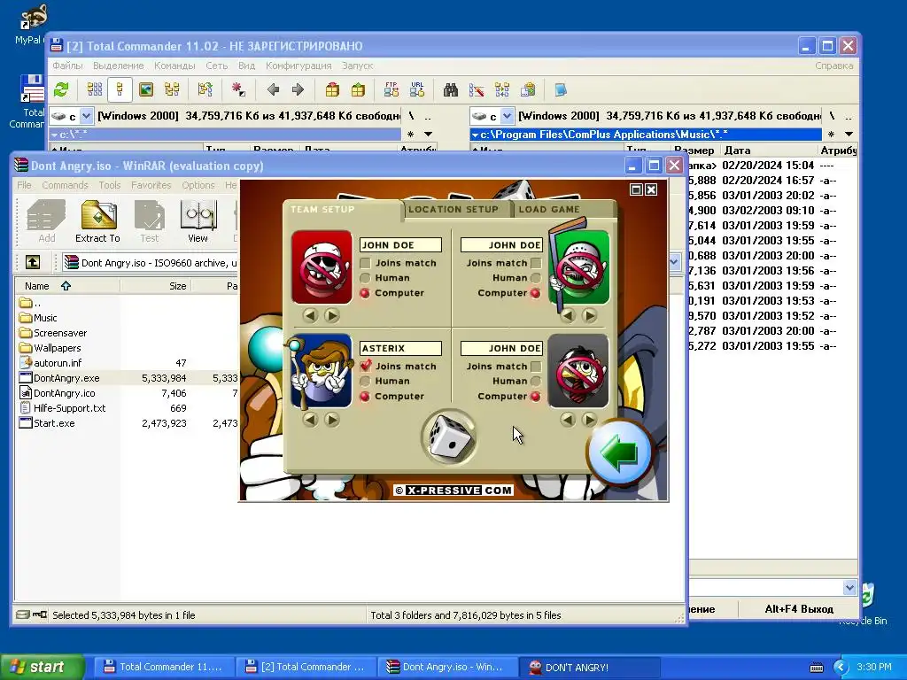Enable Joins match for top-left John Doe

click(365, 263)
